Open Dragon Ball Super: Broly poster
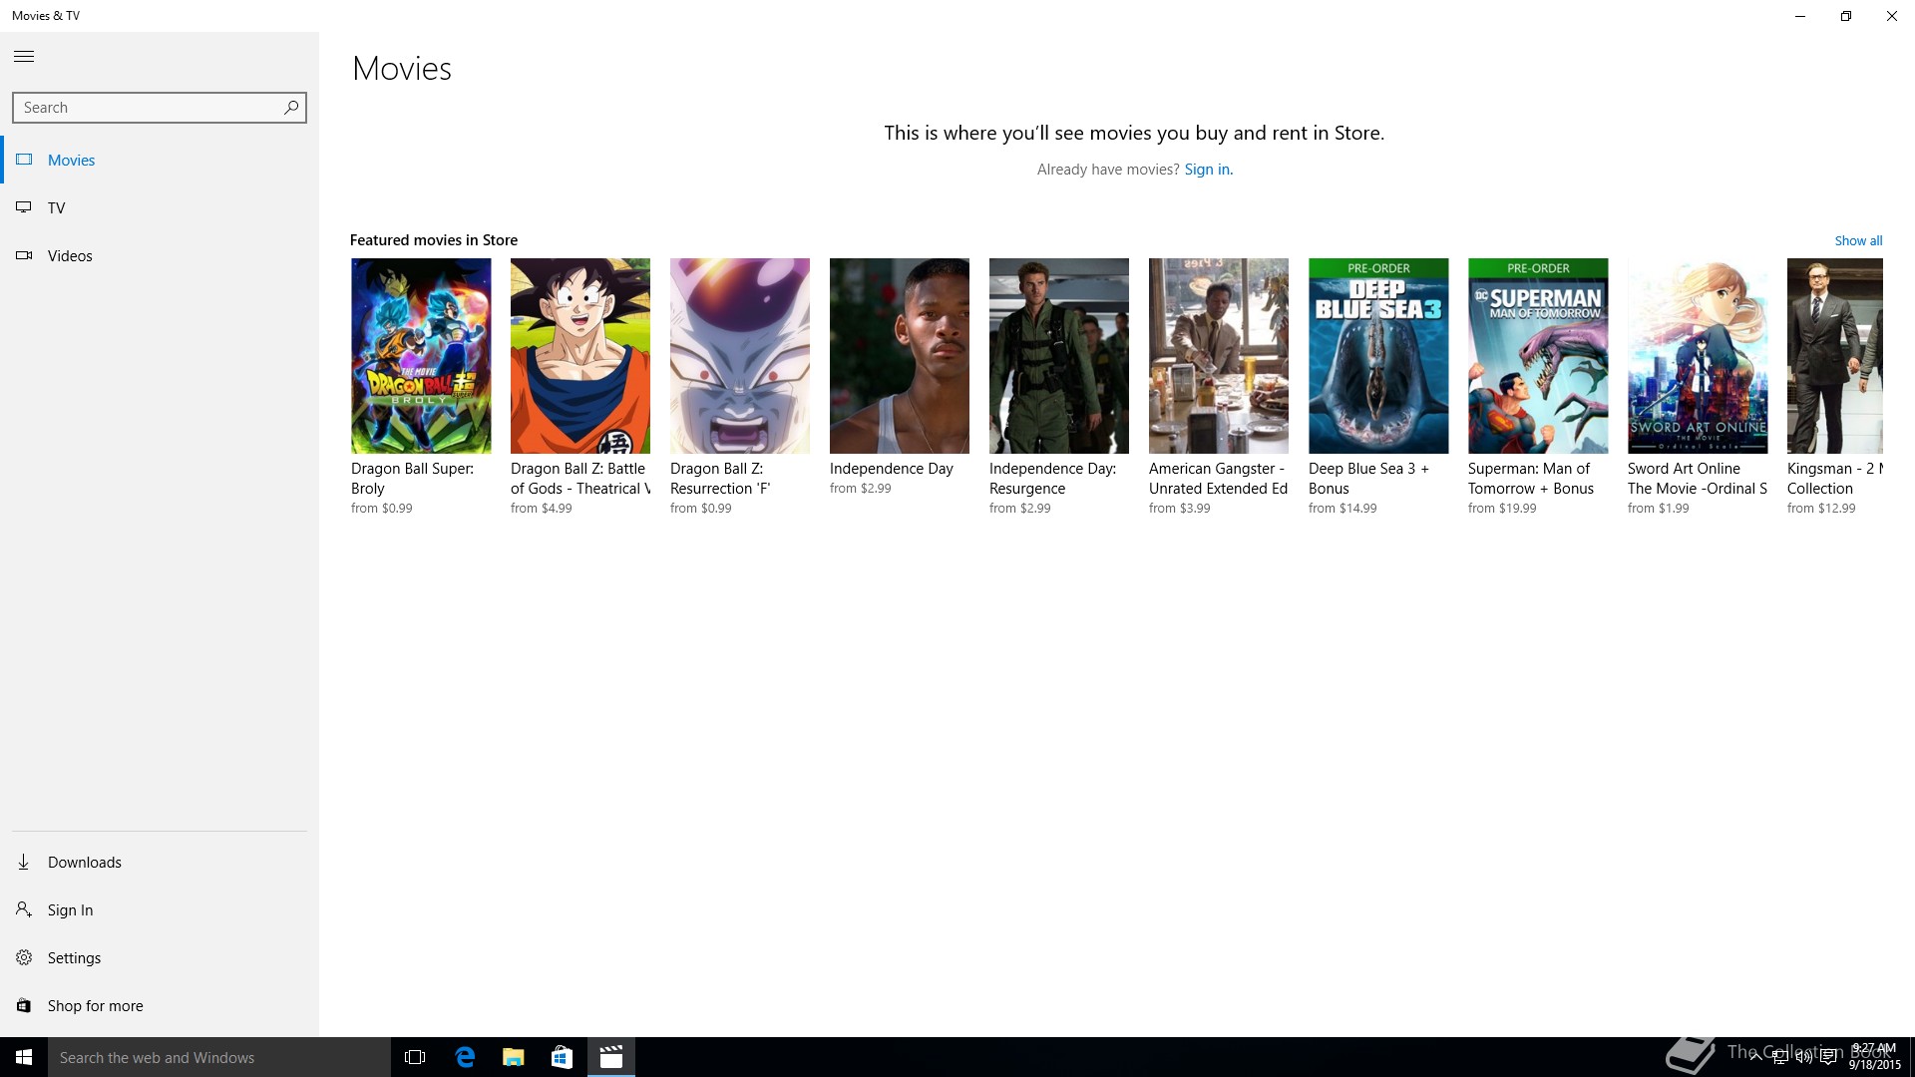The width and height of the screenshot is (1915, 1077). 421,356
